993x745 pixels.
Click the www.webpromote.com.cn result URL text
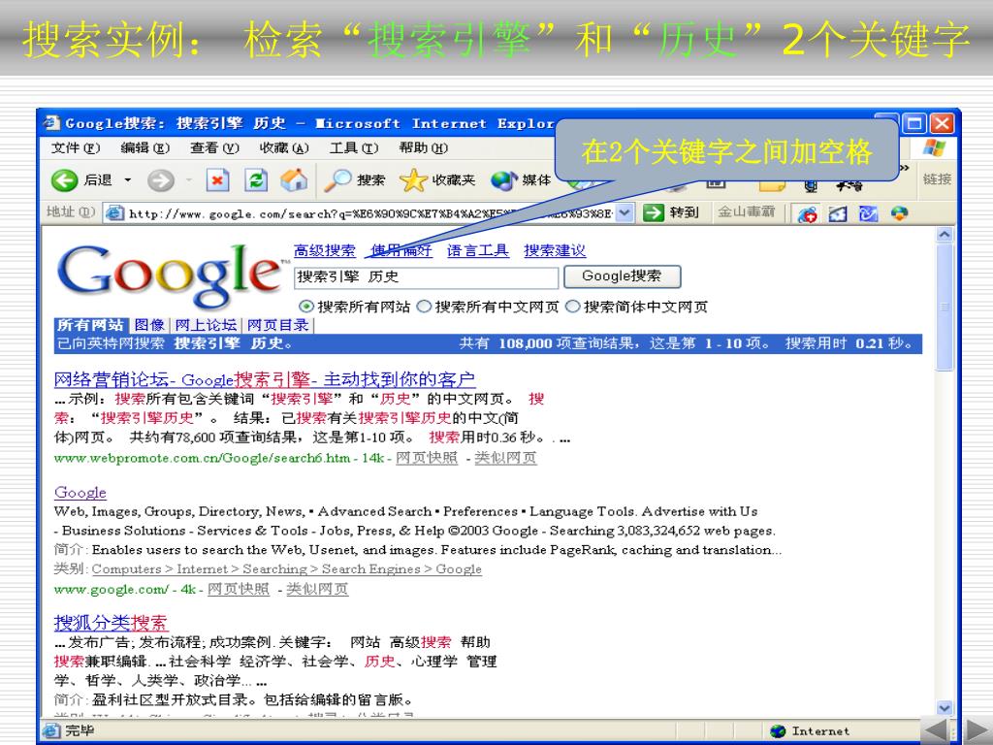click(x=202, y=458)
